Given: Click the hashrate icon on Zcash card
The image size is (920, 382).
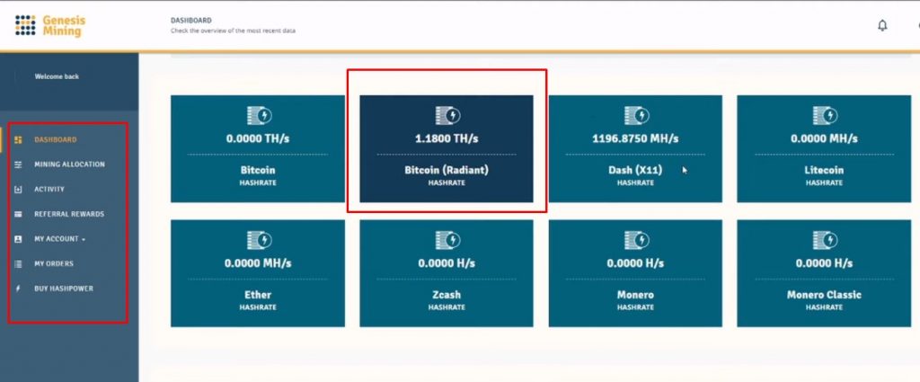Looking at the screenshot, I should [x=447, y=240].
